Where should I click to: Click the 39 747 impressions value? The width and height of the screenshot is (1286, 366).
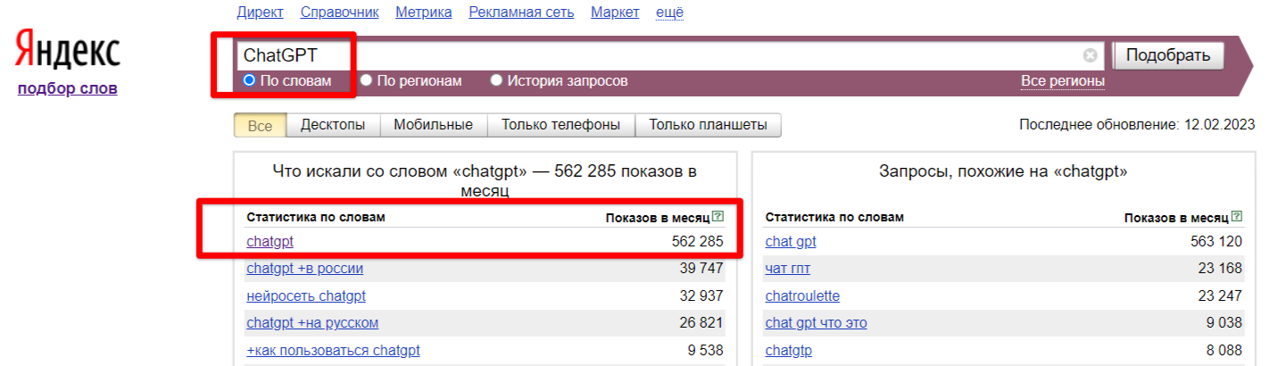point(701,268)
